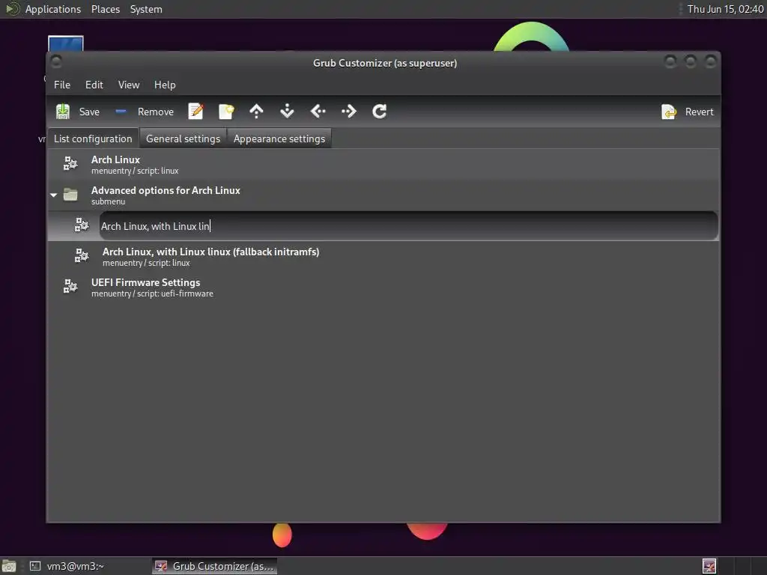Click the tray icon at bottom right
The image size is (767, 575).
(x=709, y=566)
